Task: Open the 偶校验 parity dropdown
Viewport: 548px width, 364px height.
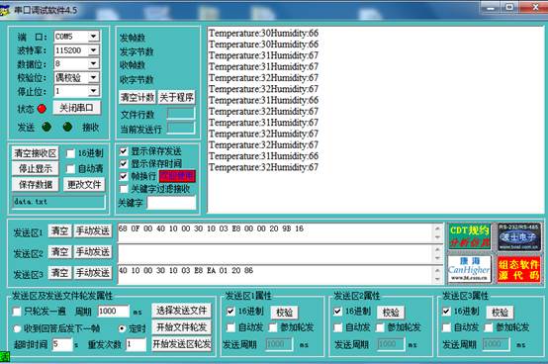Action: pos(93,77)
